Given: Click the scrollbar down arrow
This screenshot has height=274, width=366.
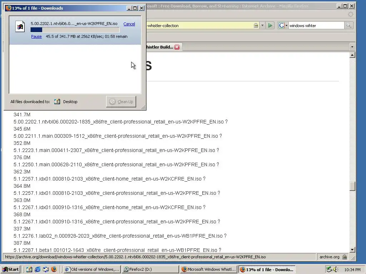Looking at the screenshot, I should coord(352,249).
